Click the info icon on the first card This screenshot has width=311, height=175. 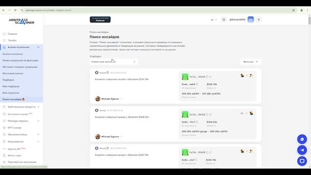tap(107, 72)
